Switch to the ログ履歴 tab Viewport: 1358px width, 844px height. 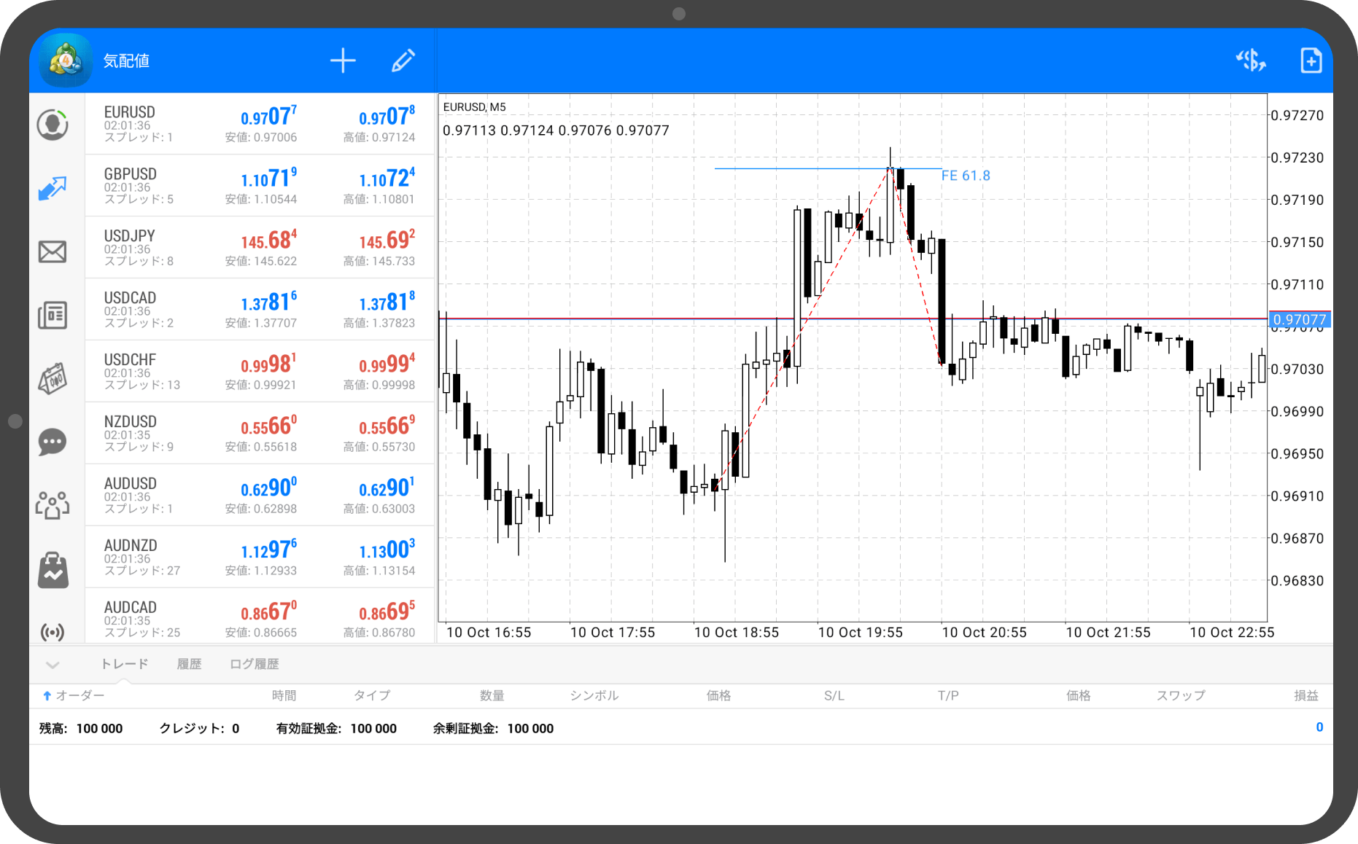point(254,664)
